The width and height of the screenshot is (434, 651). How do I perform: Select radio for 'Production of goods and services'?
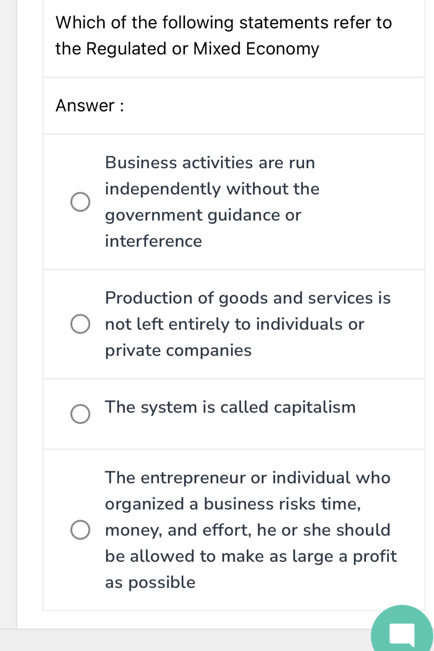[80, 324]
